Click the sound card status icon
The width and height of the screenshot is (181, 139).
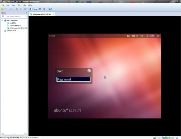170,138
